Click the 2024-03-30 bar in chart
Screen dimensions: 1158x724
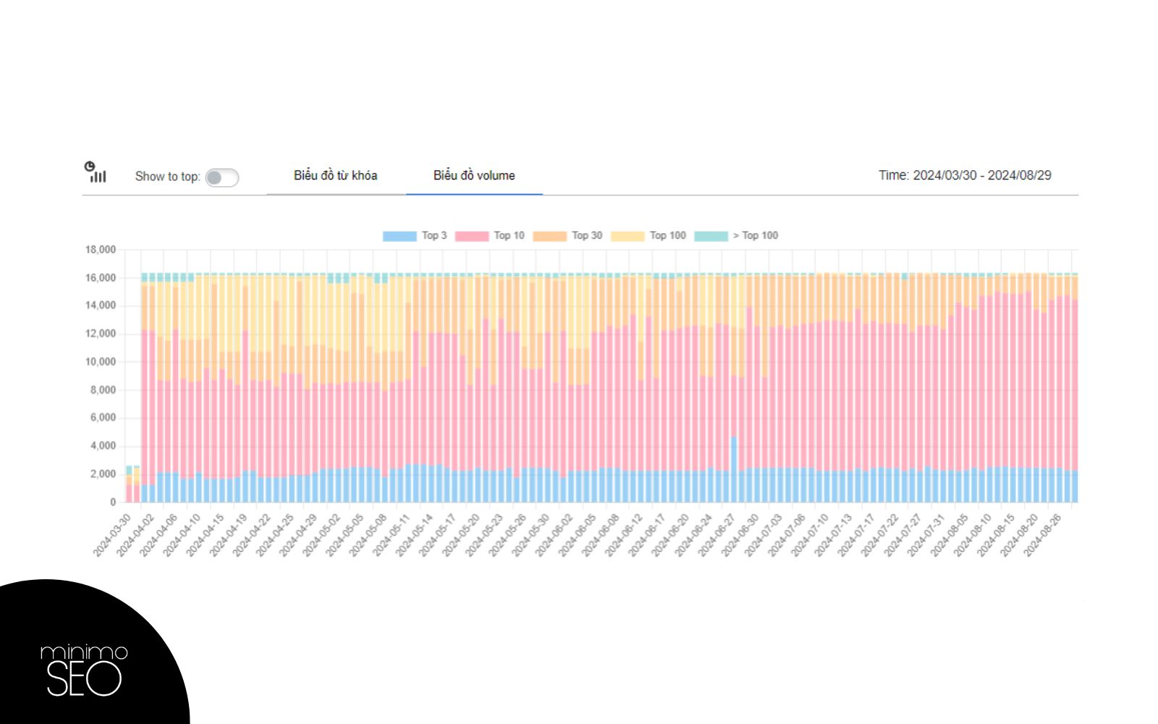(129, 484)
